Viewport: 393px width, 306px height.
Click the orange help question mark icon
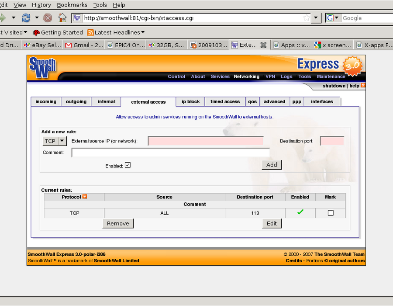(x=363, y=86)
